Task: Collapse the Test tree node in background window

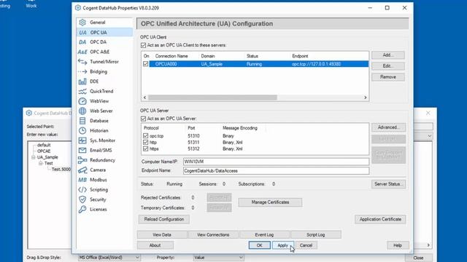Action: click(41, 163)
